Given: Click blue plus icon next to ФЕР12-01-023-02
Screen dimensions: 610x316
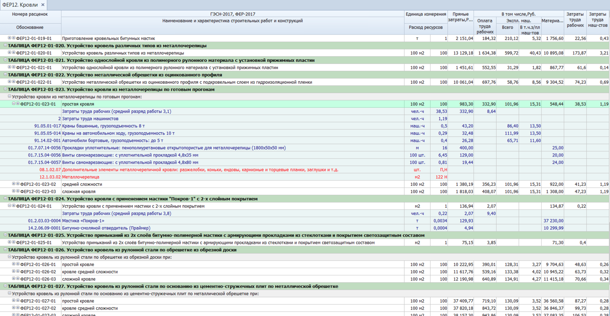Looking at the screenshot, I should [x=18, y=184].
